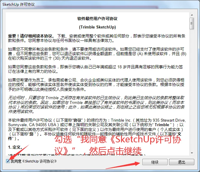Click the paragraph beginning 如果您不同意所有这些条款和条件
This screenshot has height=172, width=200.
[97, 54]
